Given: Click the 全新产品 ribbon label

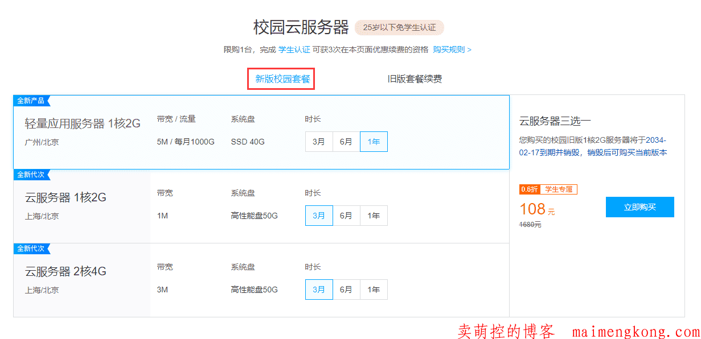Looking at the screenshot, I should point(31,101).
